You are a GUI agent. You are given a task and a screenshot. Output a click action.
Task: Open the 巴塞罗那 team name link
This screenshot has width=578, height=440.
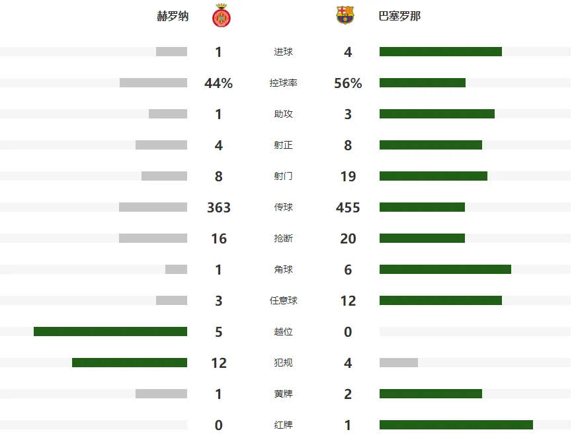click(399, 16)
